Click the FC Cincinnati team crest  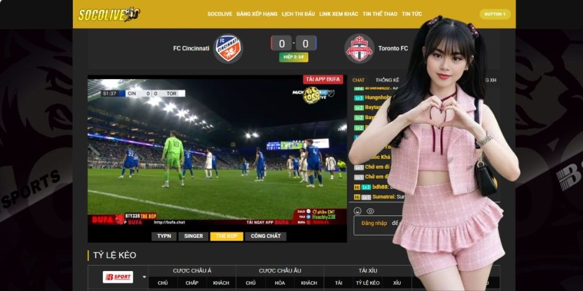tap(228, 49)
